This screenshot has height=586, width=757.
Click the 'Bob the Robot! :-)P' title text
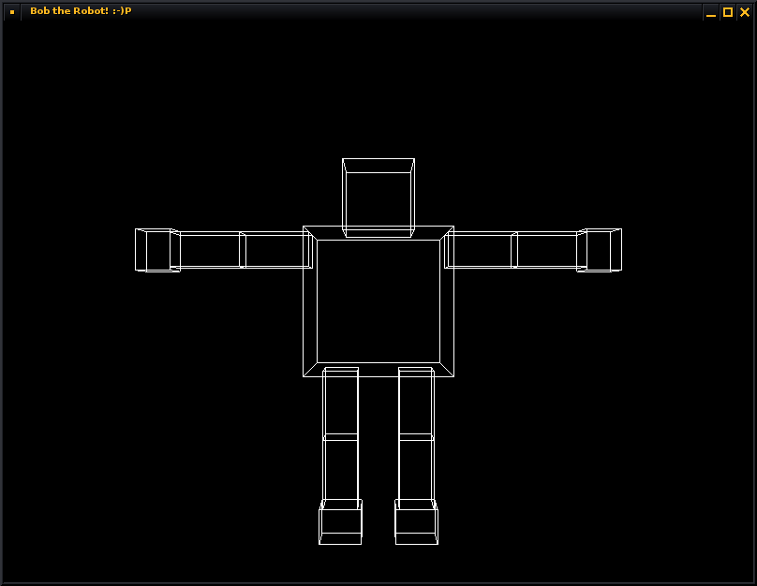[x=81, y=10]
